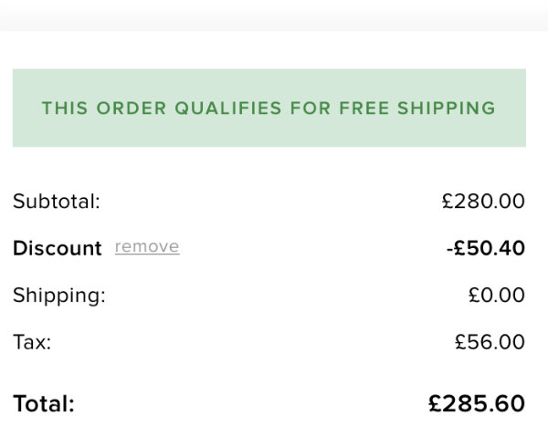The height and width of the screenshot is (446, 548).
Task: Click the bold Discount label
Action: click(58, 248)
